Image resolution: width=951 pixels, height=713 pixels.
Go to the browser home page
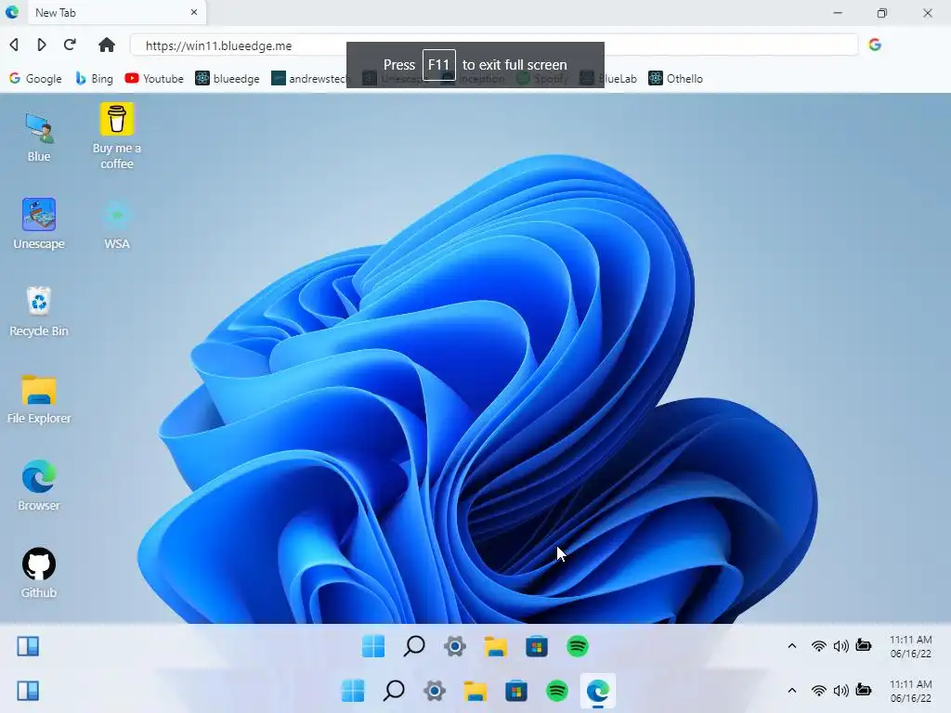107,45
